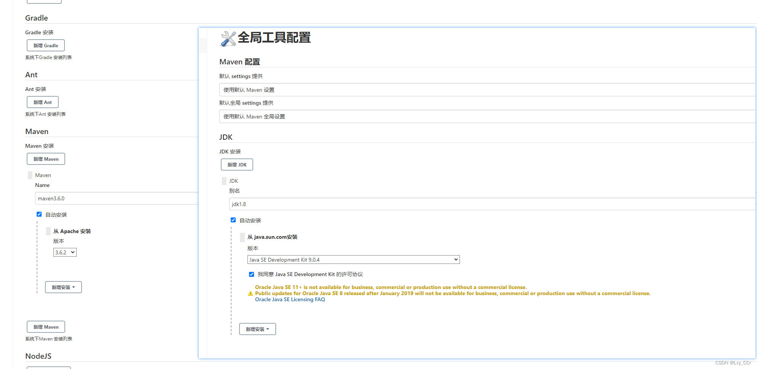This screenshot has height=369, width=757.
Task: Click the yellow license warning triangle icon
Action: [251, 294]
